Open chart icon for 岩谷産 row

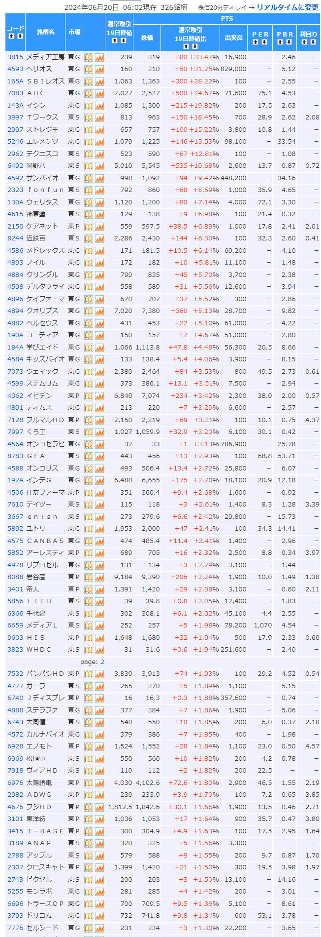pyautogui.click(x=99, y=577)
